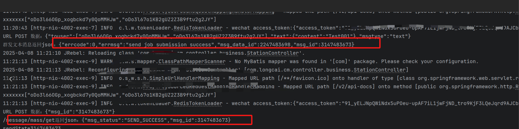This screenshot has height=129, width=519.
Task: Click the left chevron arrow over the log text
Action: [11, 79]
